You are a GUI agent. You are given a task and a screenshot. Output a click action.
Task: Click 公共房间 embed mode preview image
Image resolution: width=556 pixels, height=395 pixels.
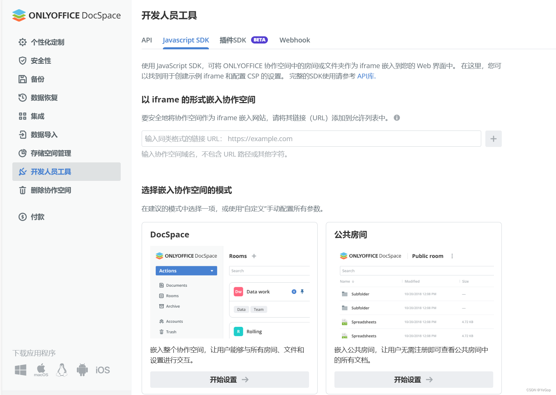(414, 292)
